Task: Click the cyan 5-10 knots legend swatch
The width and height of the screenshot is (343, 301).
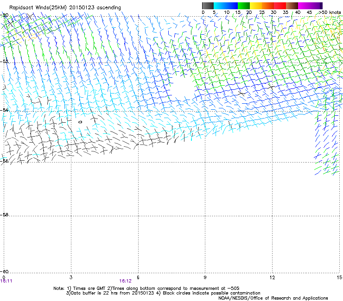Action: tap(220, 6)
